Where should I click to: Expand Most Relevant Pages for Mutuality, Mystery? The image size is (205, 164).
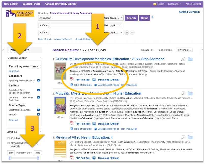pyautogui.click(x=116, y=129)
